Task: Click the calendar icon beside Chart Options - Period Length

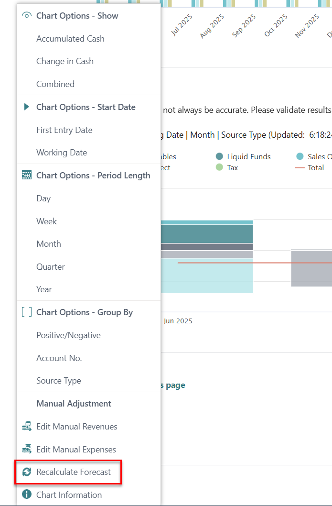Action: (x=27, y=176)
